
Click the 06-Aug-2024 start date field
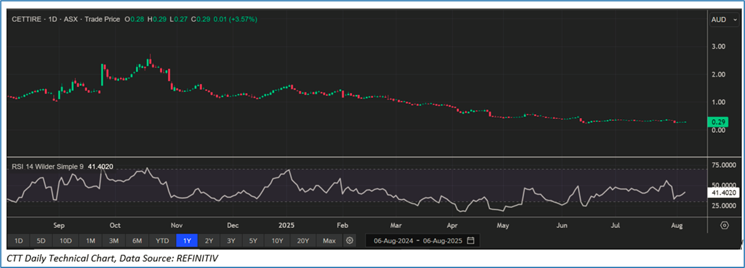(x=392, y=241)
